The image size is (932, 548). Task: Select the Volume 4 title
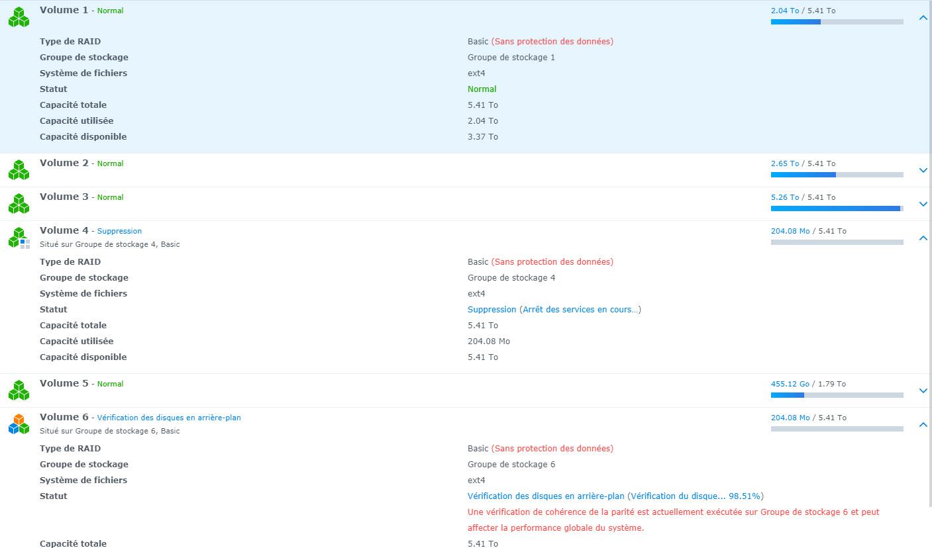coord(64,230)
